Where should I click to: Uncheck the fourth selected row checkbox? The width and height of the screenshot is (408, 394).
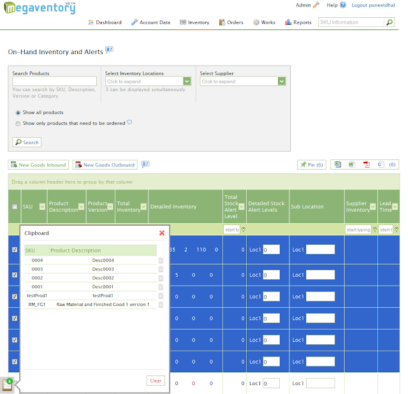point(15,318)
